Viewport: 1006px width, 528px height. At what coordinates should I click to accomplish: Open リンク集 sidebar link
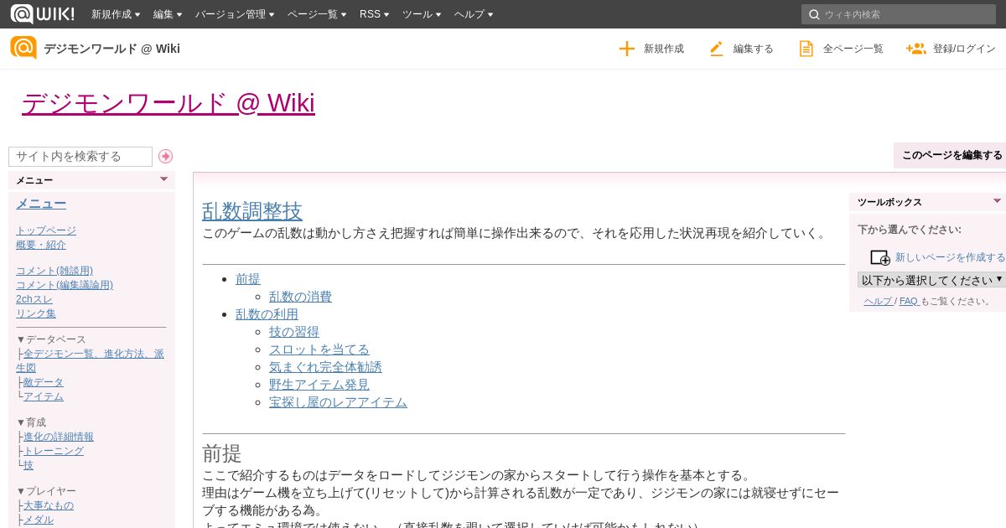pyautogui.click(x=36, y=313)
